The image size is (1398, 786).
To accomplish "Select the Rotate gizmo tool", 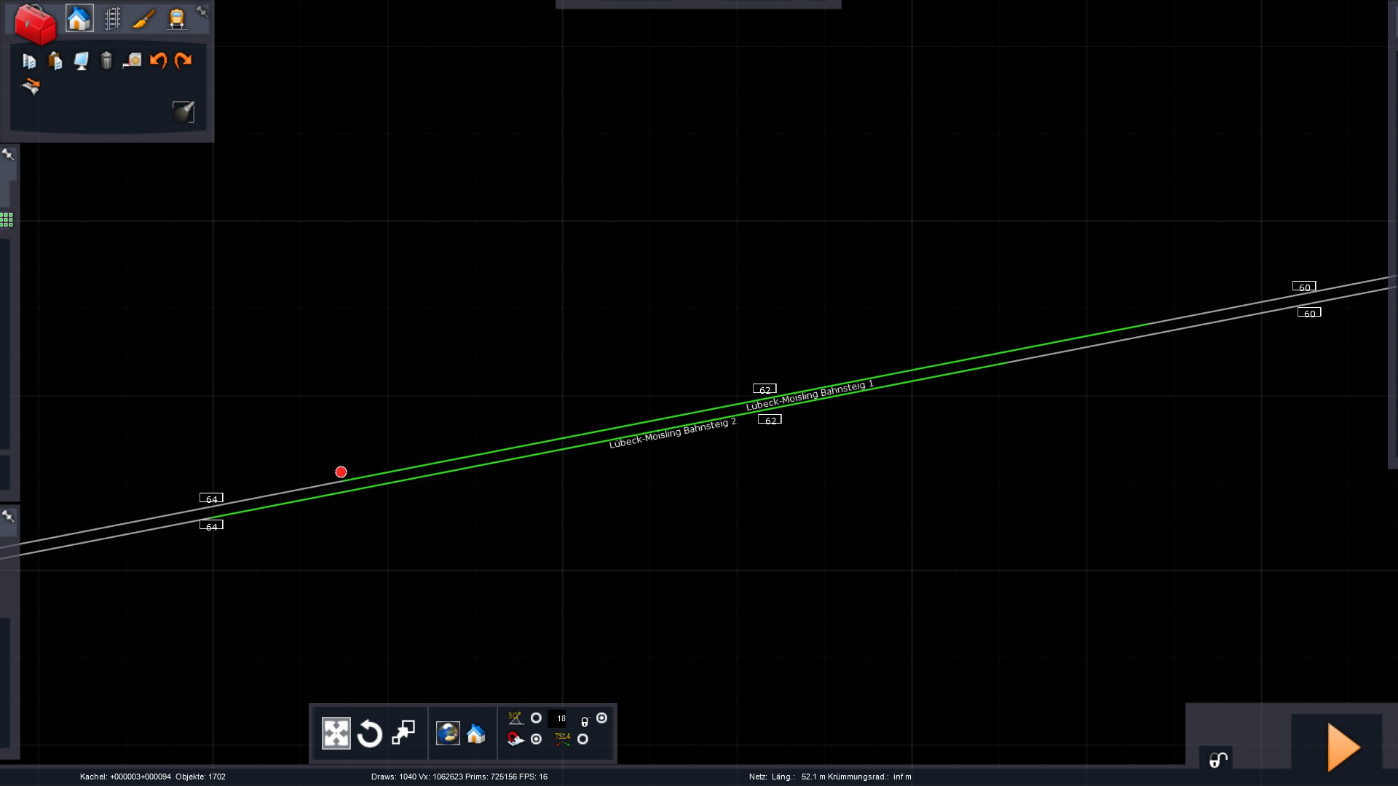I will [370, 733].
